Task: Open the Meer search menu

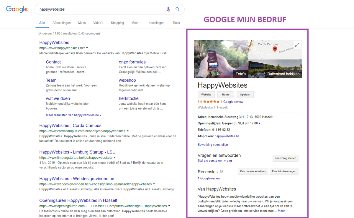Action: 135,23
